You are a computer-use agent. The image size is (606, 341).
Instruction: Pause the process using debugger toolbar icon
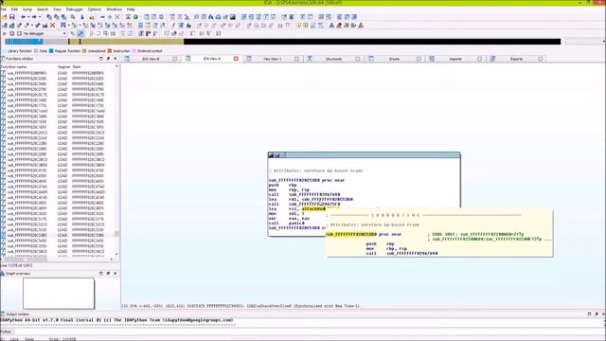click(12, 34)
